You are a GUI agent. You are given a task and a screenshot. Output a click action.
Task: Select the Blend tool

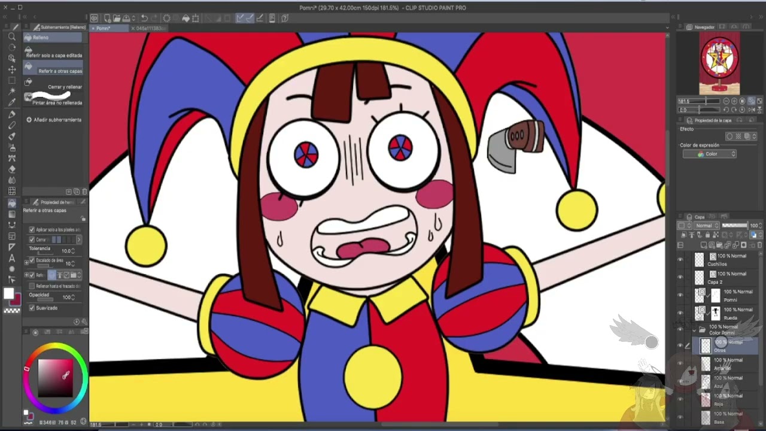[x=11, y=180]
